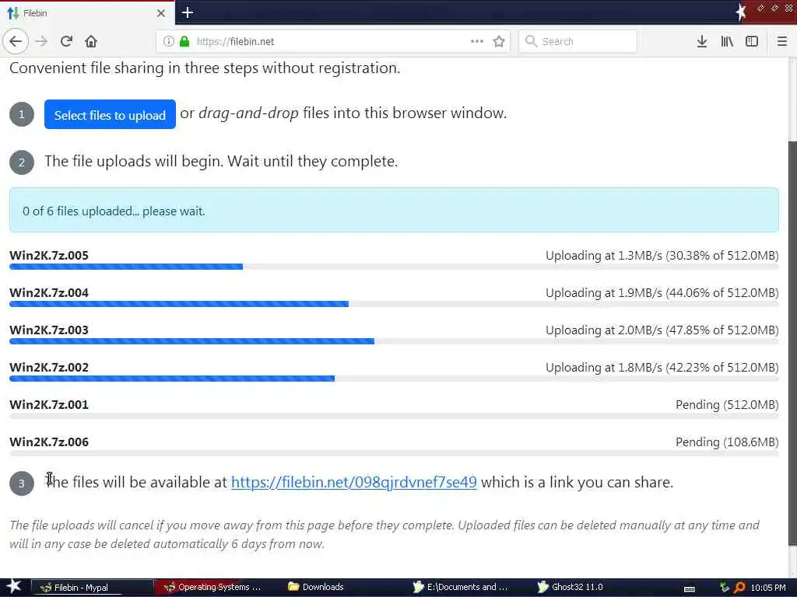Click the Search input box
The height and width of the screenshot is (597, 797).
(x=578, y=41)
